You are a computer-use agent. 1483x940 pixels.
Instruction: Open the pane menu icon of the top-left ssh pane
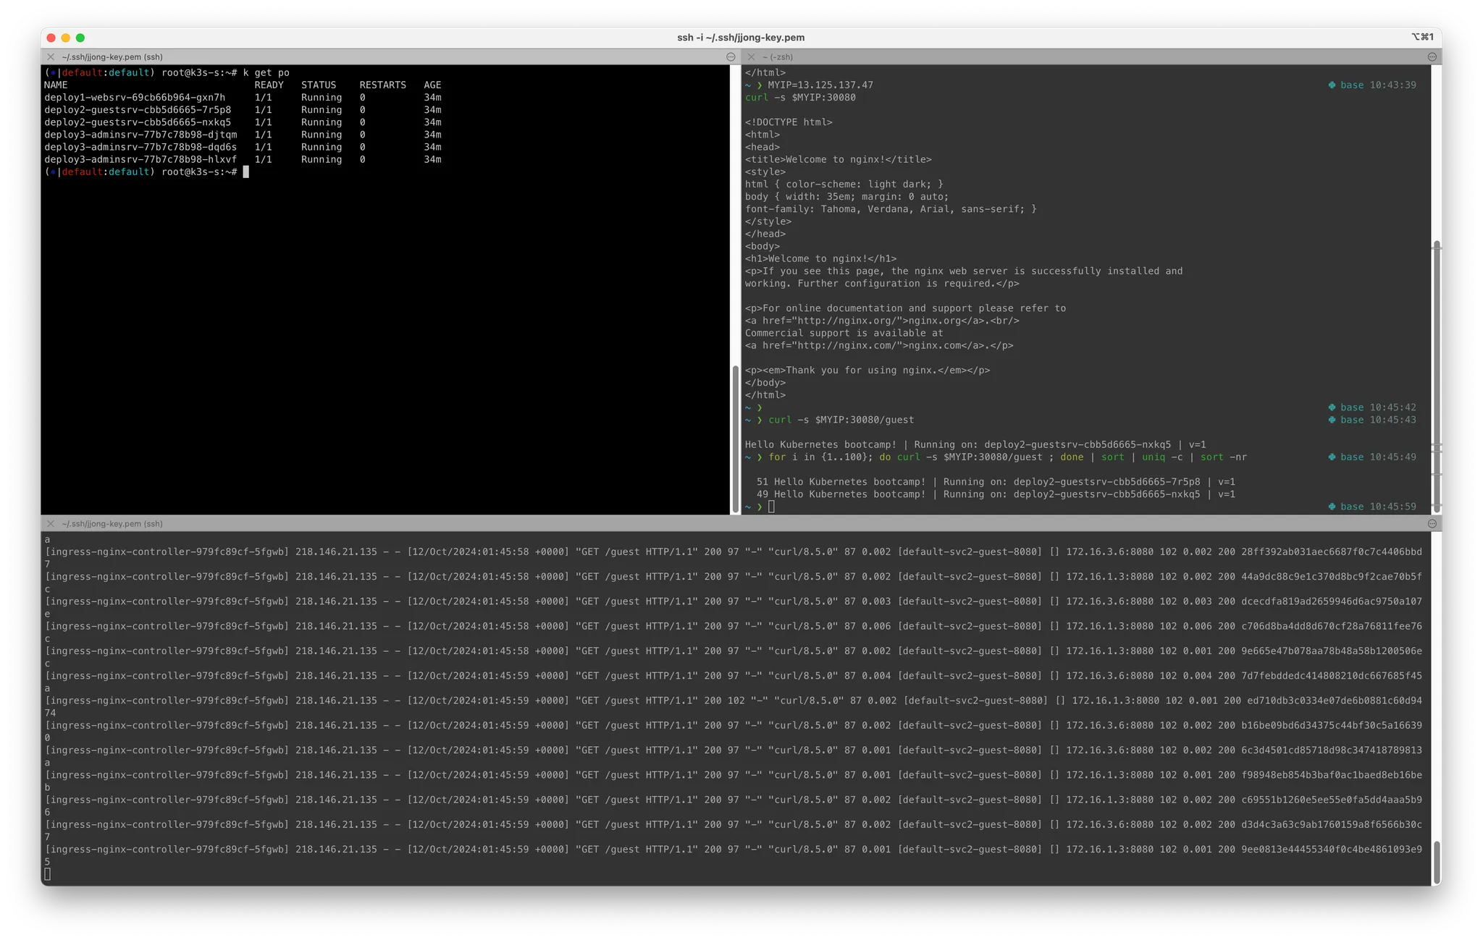pyautogui.click(x=731, y=56)
